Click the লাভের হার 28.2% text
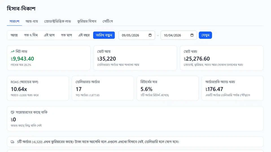Image resolution: width=271 pixels, height=152 pixels. [x=21, y=65]
